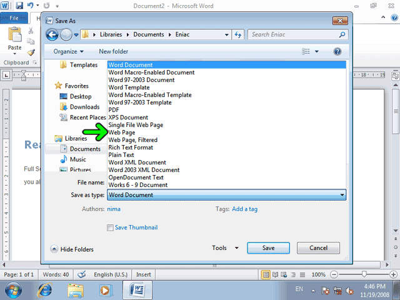Click the Save button
The image size is (400, 300).
coord(268,248)
